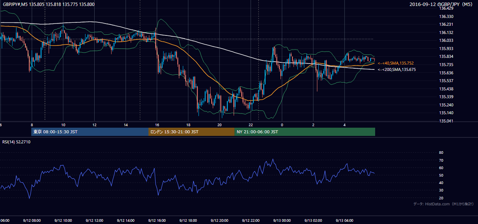Click the 2016-09-12 のGBP/JPY (M5) chart title
This screenshot has width=478, height=224.
pyautogui.click(x=442, y=4)
